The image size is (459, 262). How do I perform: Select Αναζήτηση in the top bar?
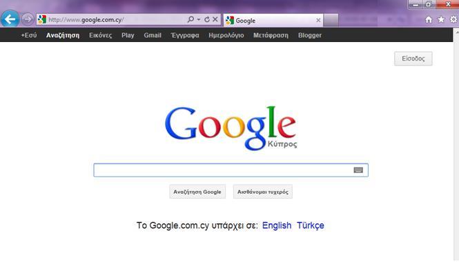[x=63, y=35]
